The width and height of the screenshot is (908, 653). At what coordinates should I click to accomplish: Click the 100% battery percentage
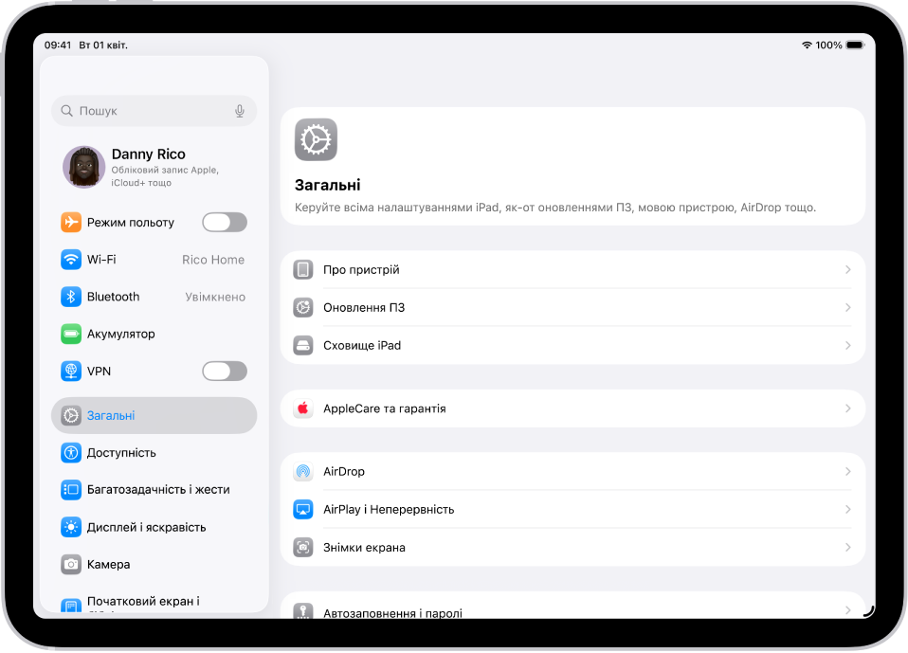[828, 45]
